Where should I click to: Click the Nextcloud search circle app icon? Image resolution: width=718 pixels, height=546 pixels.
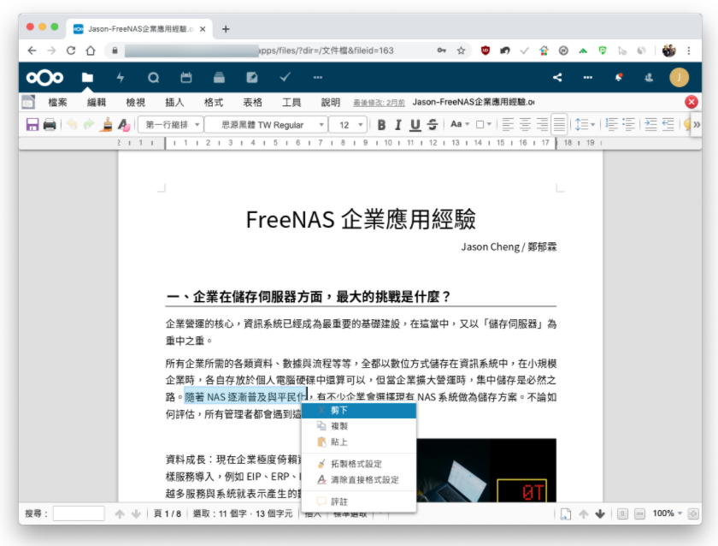pos(153,78)
